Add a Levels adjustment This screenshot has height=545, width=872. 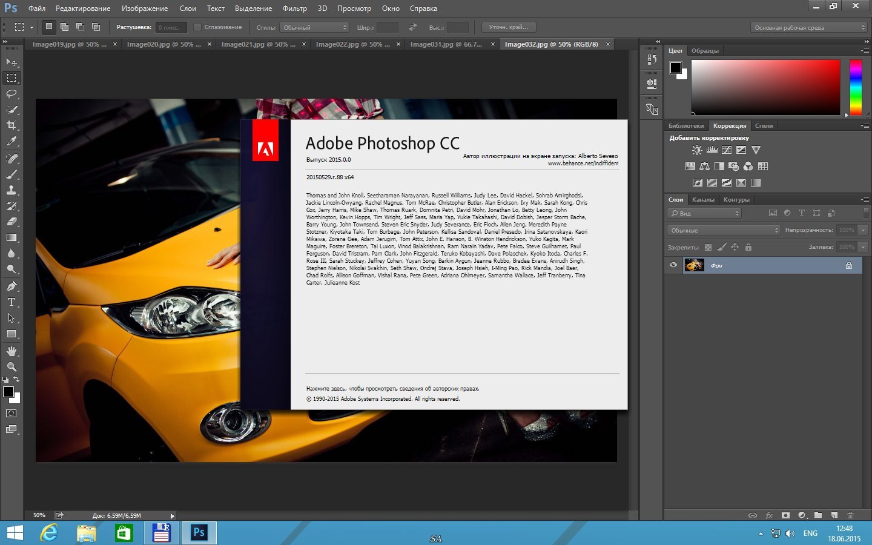[x=712, y=150]
